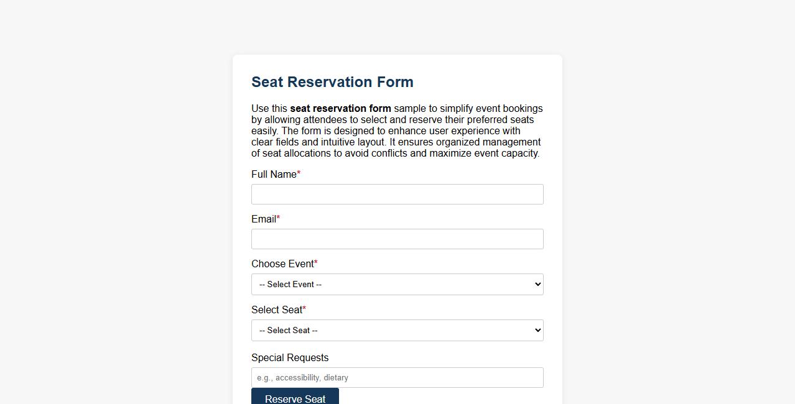
Task: Open the '-- Select Event --' combo box
Action: [x=397, y=284]
